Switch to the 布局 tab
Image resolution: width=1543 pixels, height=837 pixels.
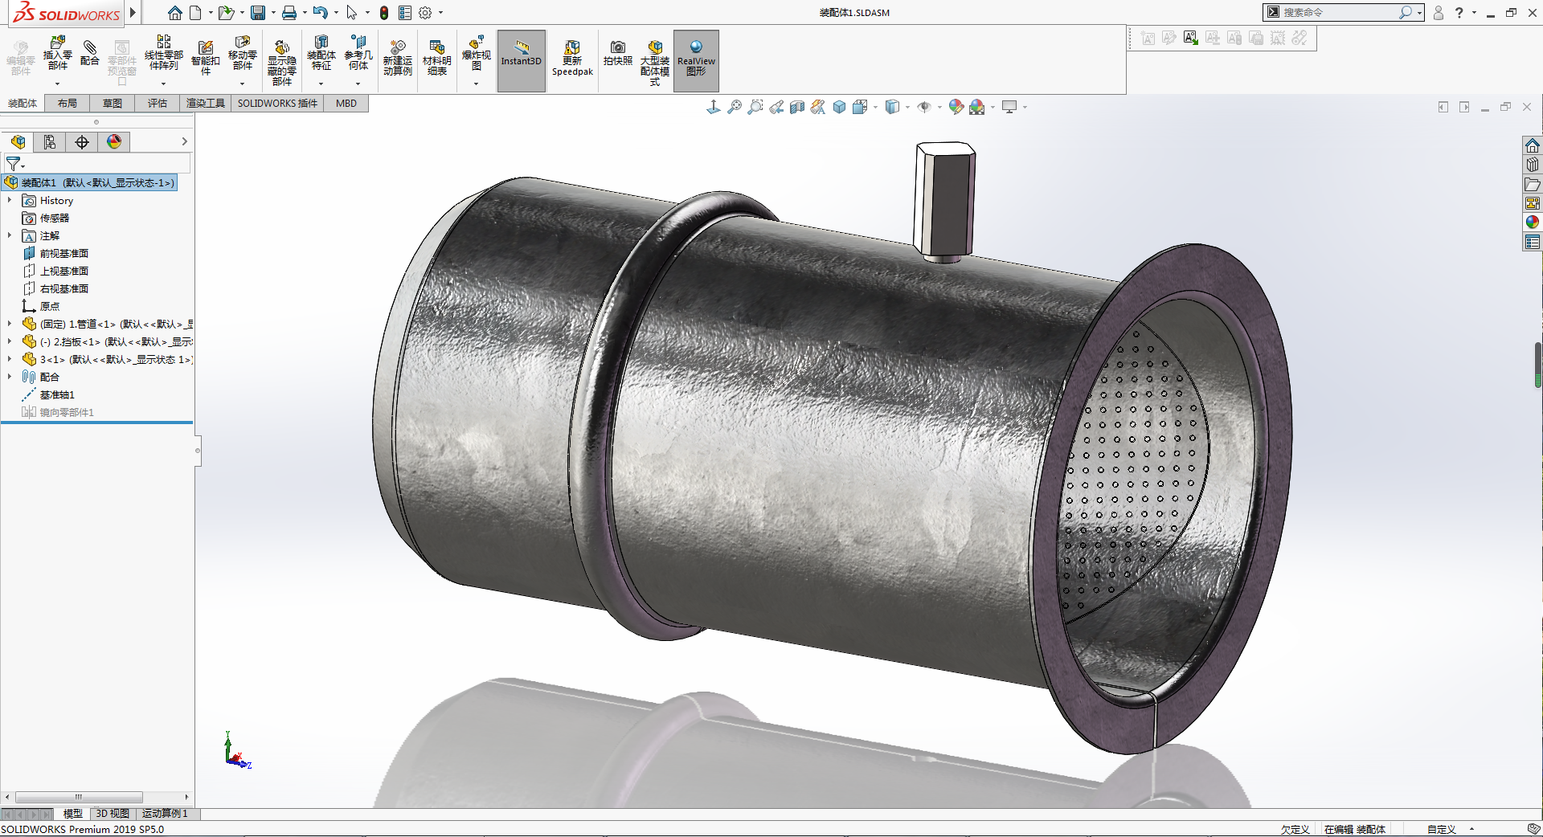click(68, 104)
